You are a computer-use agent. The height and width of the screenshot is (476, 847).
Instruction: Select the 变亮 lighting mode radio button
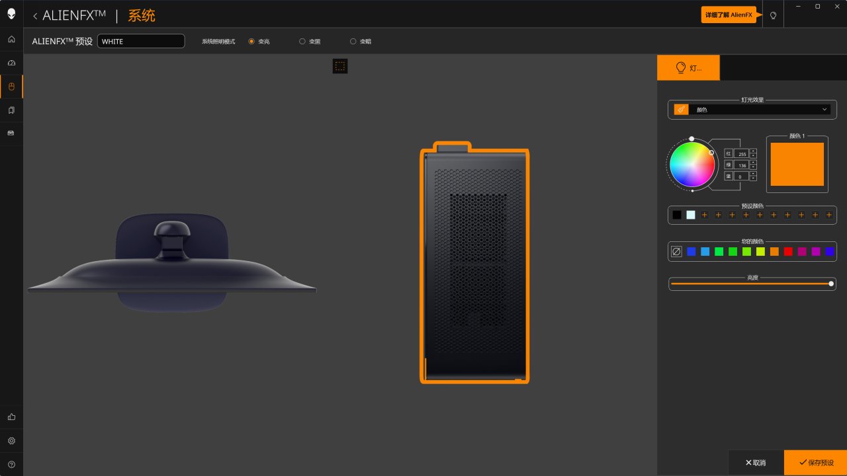pyautogui.click(x=251, y=42)
